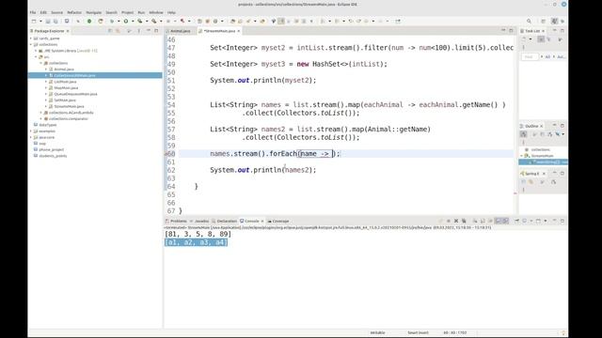The image size is (602, 338).
Task: Switch to the Problems tab
Action: point(177,222)
